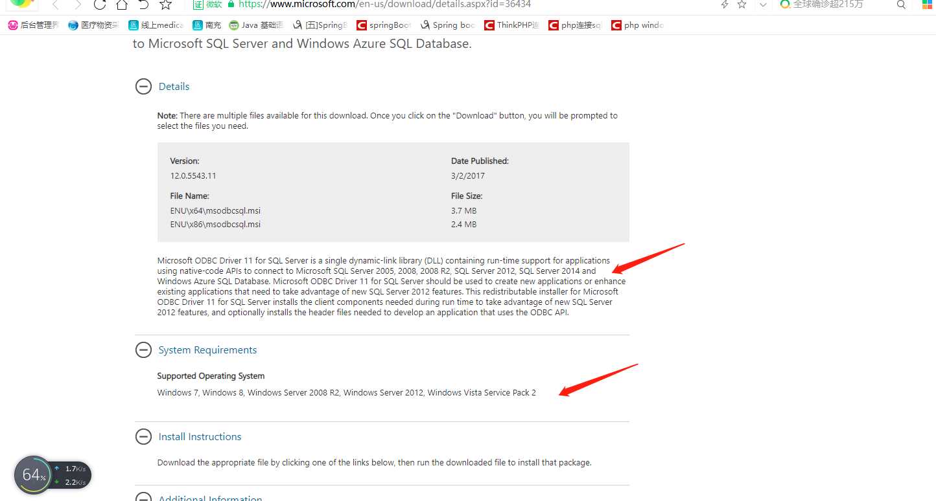Click the undo/restore closed tab arrow icon
The image size is (936, 501).
pos(143,5)
